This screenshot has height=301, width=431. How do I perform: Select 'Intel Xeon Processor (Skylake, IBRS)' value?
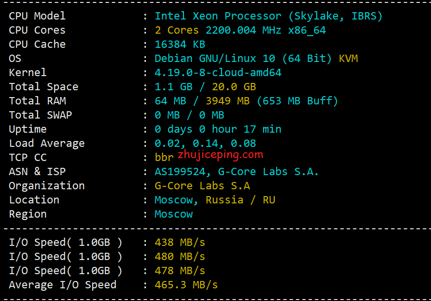pyautogui.click(x=268, y=16)
